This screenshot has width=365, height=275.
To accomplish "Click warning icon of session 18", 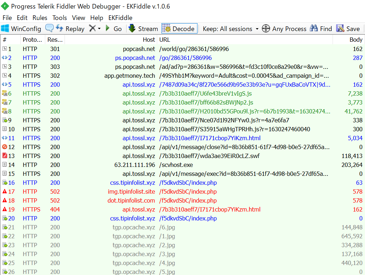I will 5,200.
